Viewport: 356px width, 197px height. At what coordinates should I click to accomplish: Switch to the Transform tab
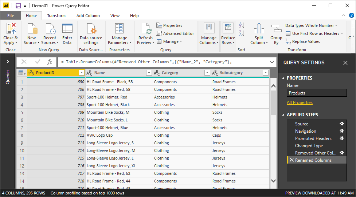(56, 16)
